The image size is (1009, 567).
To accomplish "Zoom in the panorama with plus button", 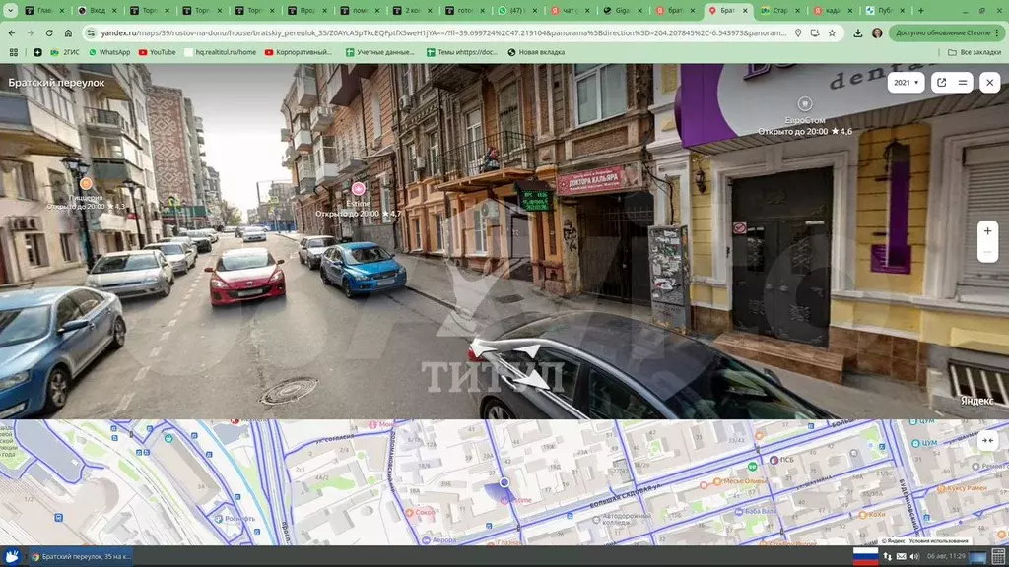I will coord(987,230).
